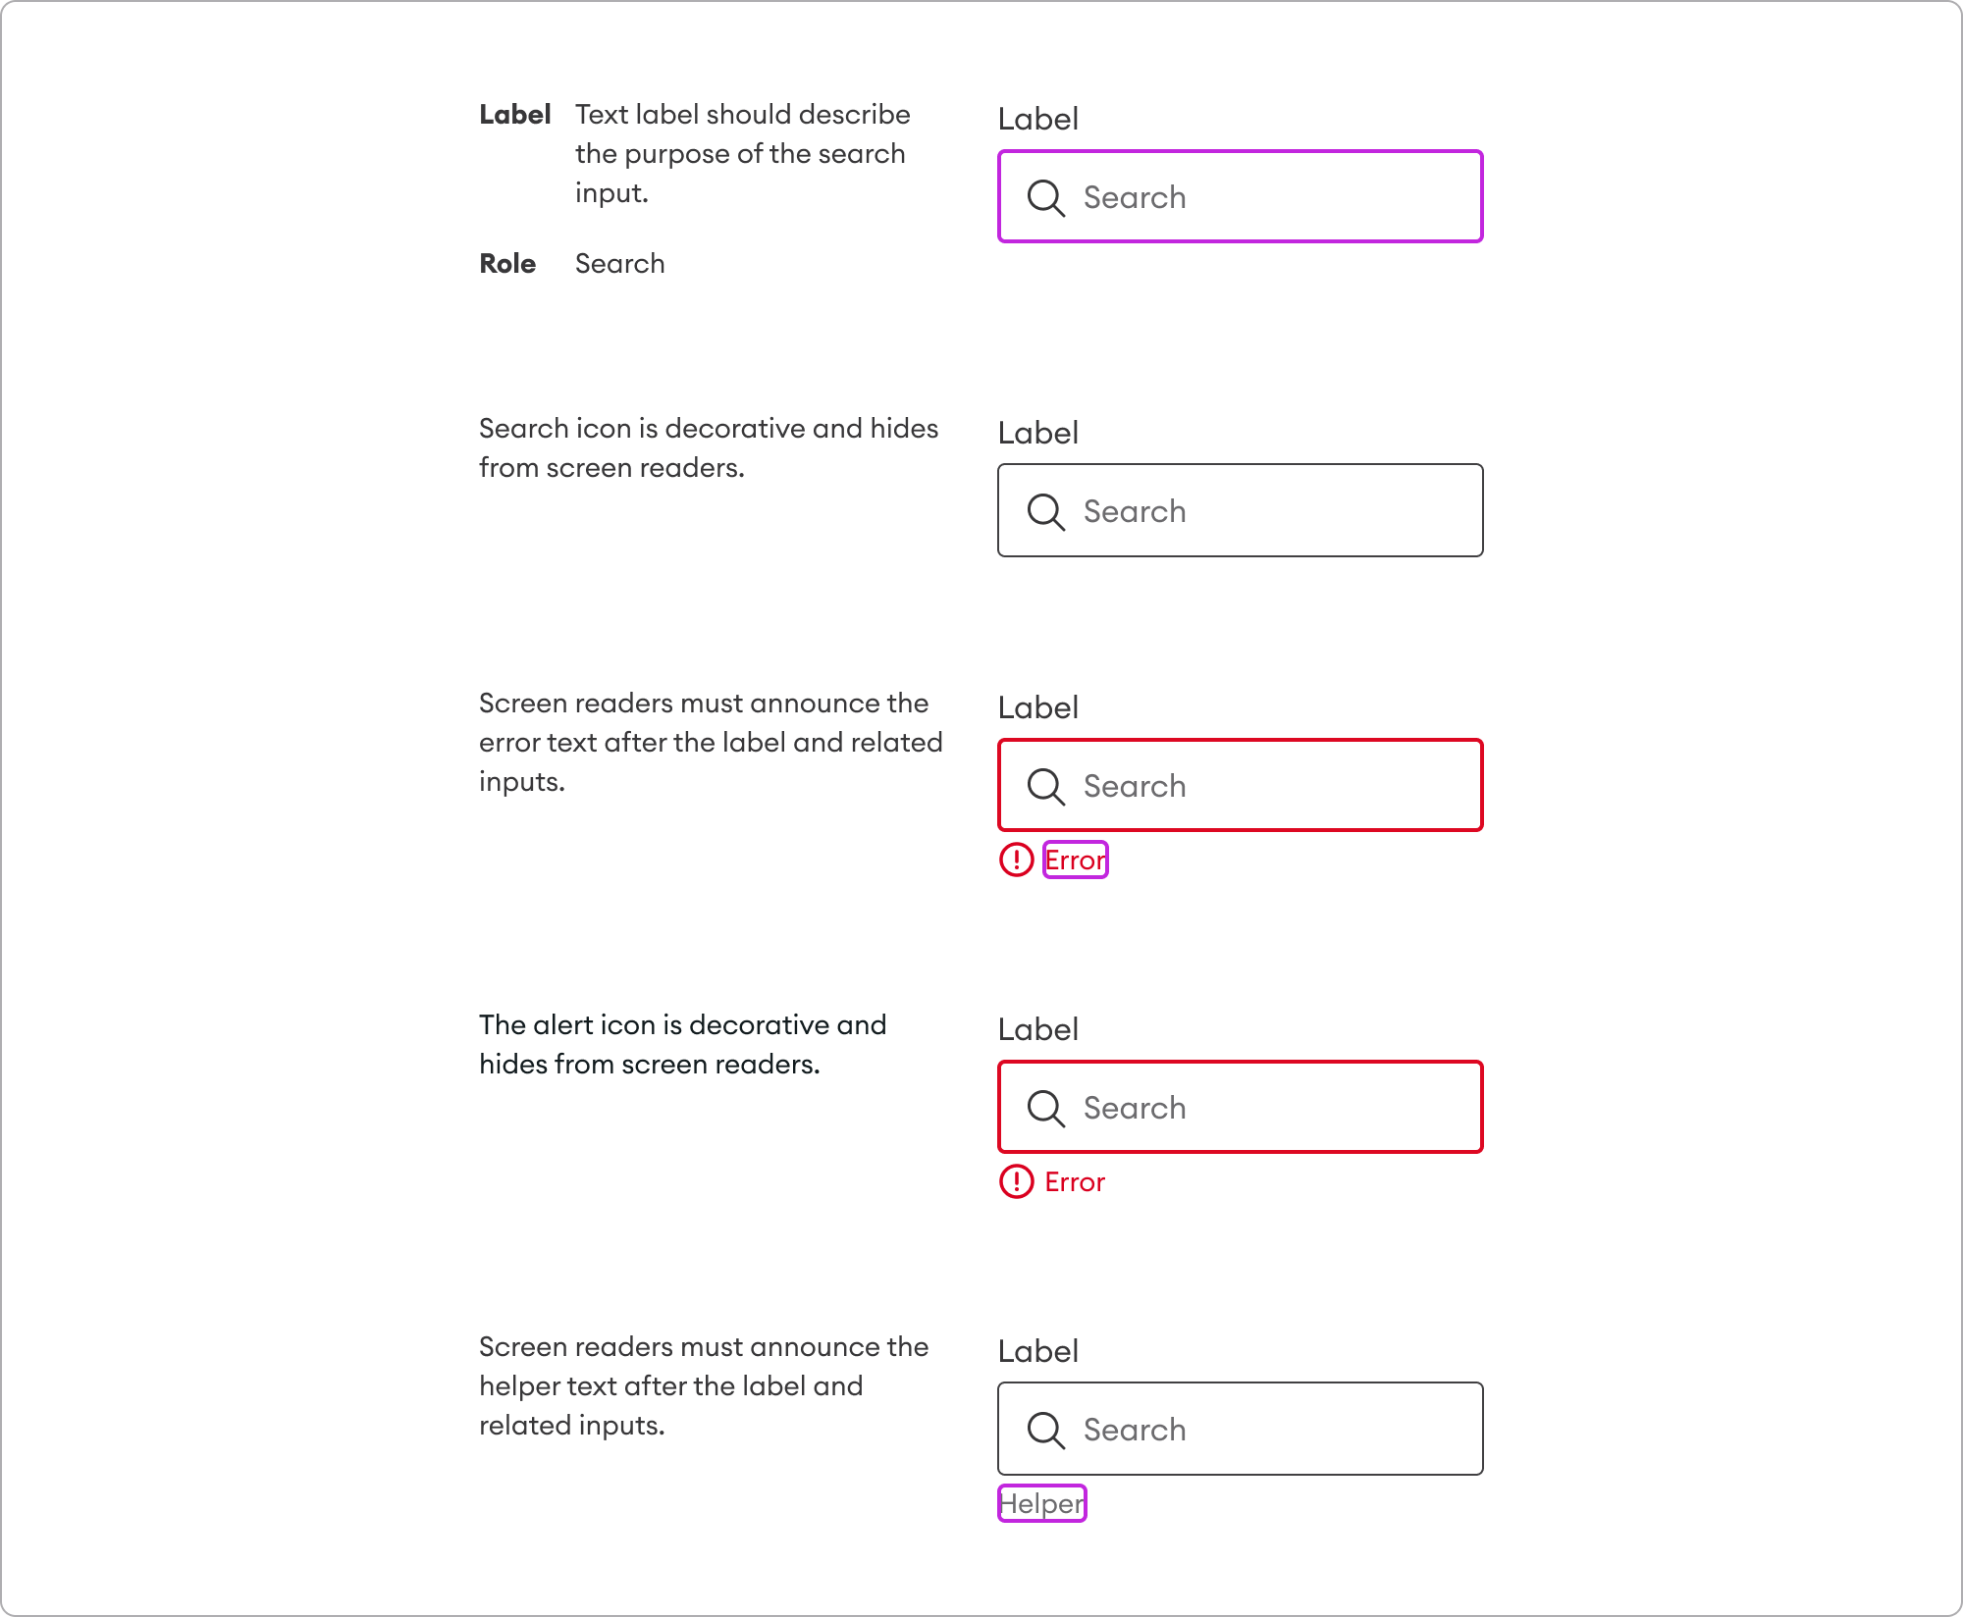The image size is (1963, 1617).
Task: Click the magnifier icon in the field beside the alert icon note
Action: pos(1045,1108)
